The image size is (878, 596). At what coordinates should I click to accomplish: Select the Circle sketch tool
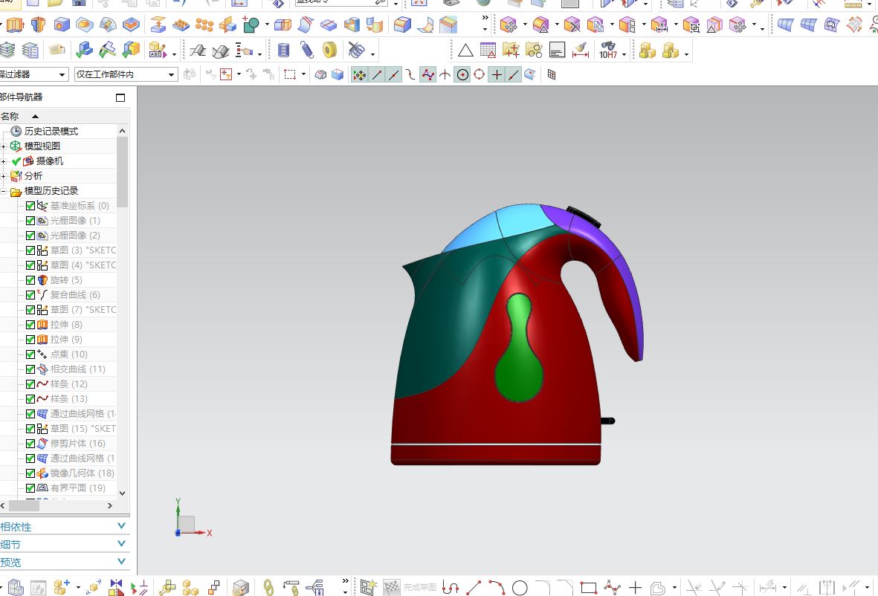point(520,588)
